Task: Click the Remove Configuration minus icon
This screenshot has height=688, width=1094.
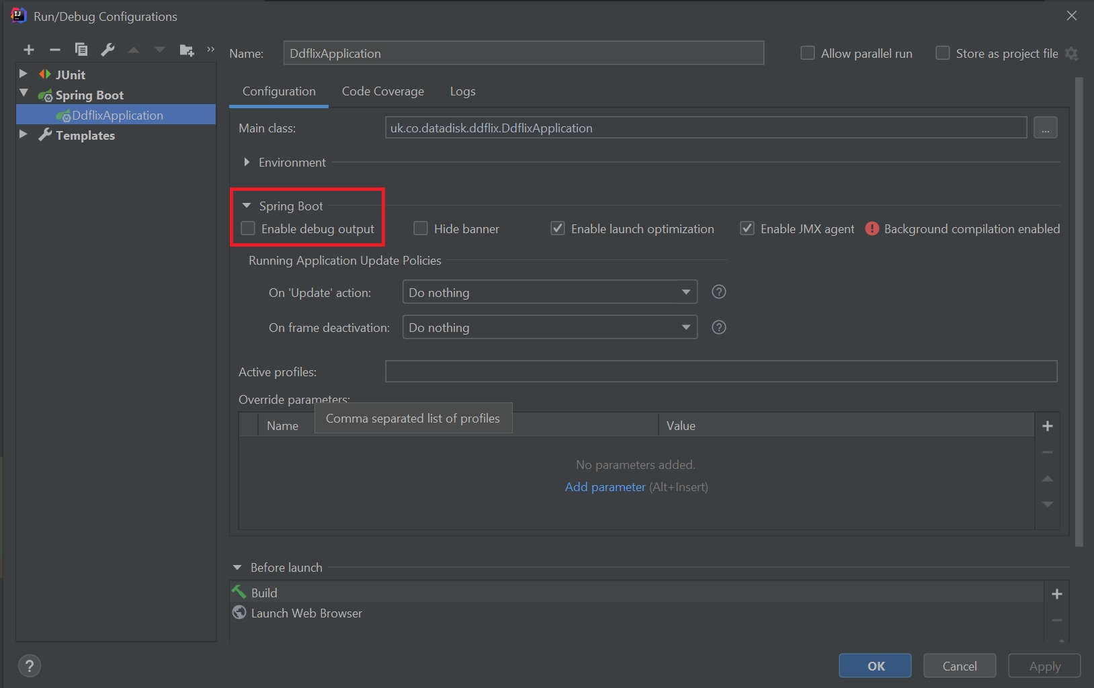Action: 55,50
